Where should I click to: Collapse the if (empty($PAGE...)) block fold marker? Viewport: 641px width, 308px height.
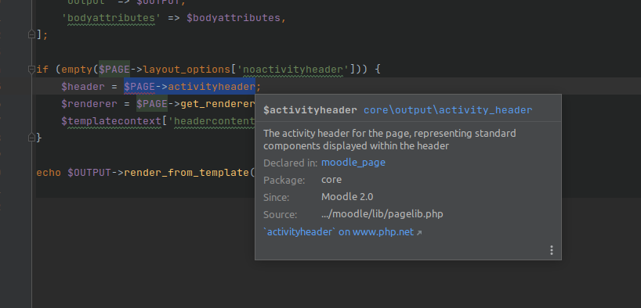tap(31, 70)
